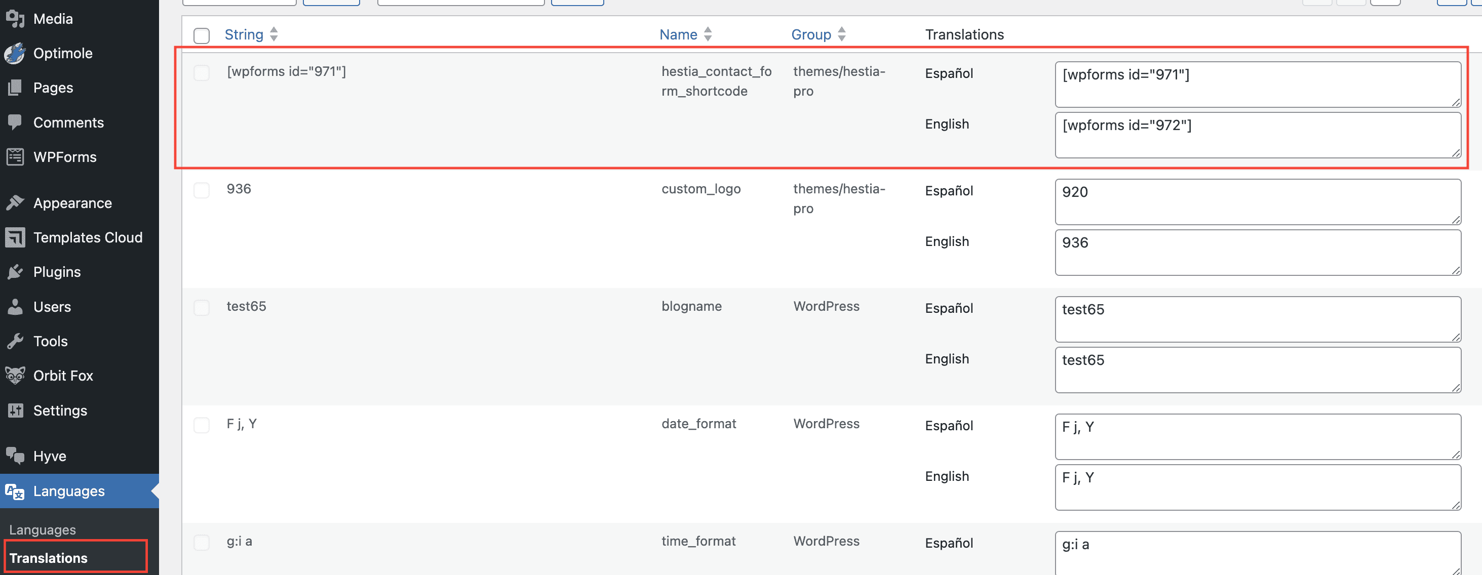Select the Plugins plug icon
Screen dimensions: 1482x575
pyautogui.click(x=16, y=271)
